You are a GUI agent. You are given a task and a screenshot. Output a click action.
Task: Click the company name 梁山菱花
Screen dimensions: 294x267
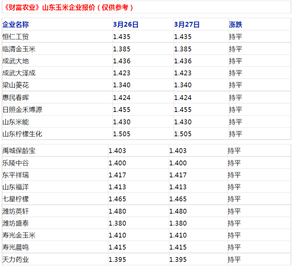tap(15, 85)
